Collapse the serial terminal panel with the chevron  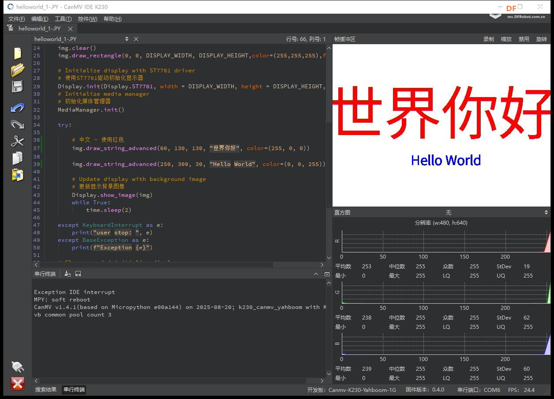(316, 274)
